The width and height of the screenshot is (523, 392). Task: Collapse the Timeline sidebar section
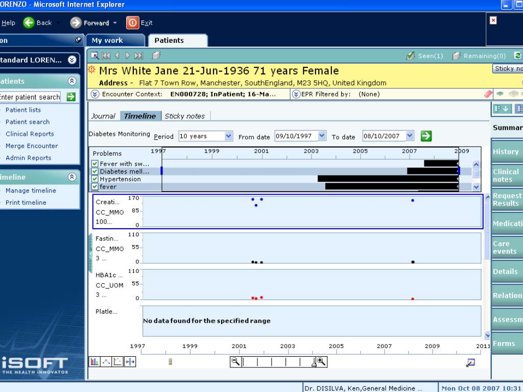(x=72, y=177)
